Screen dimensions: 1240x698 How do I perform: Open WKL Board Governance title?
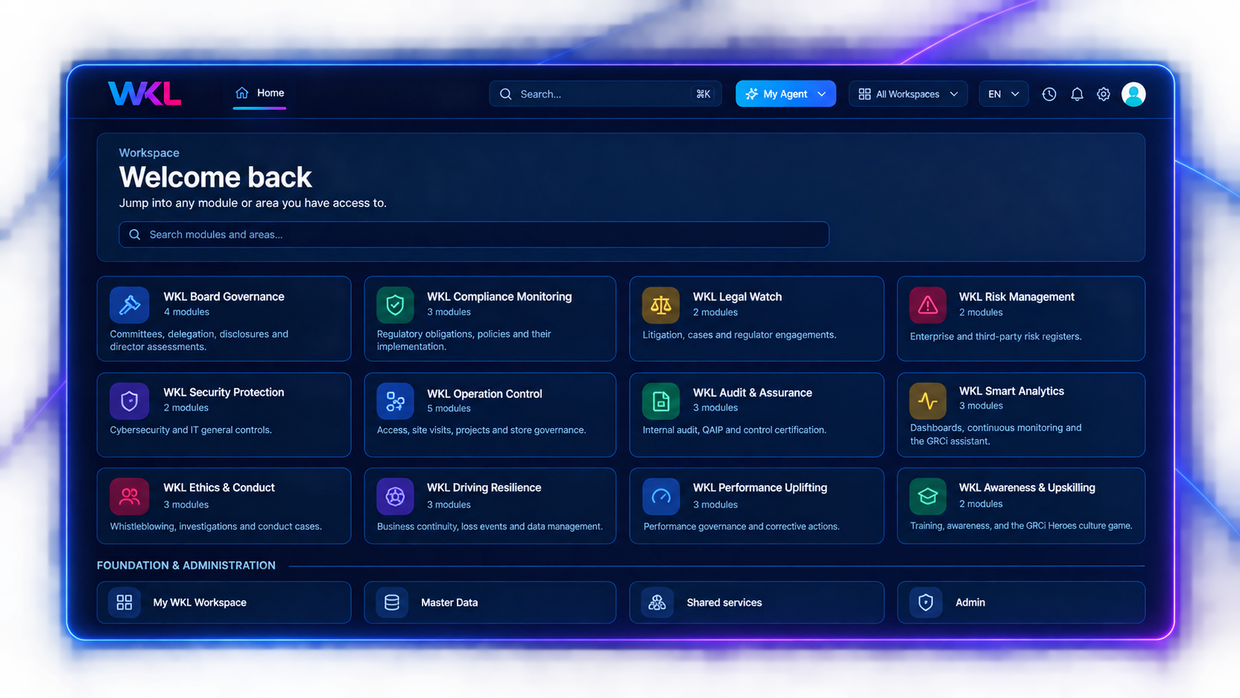point(223,297)
